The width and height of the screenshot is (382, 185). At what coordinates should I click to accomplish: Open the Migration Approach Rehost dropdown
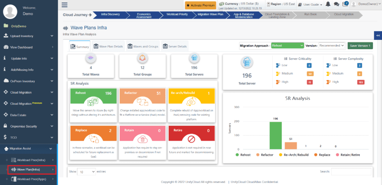[x=288, y=45]
